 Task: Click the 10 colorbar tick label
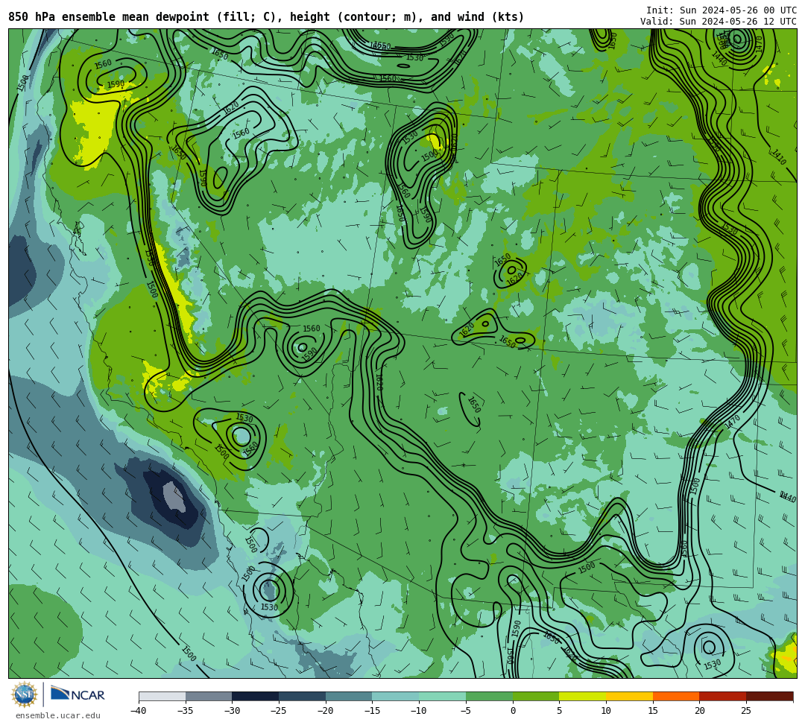click(606, 711)
